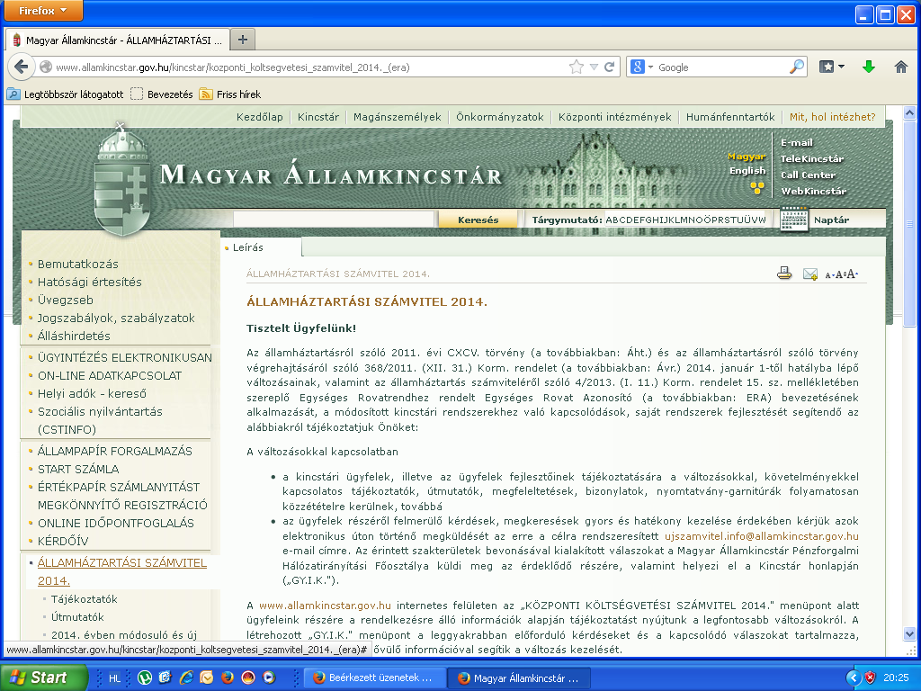The image size is (921, 691).
Task: Open Hatósági értesítés in the sidebar
Action: 89,282
